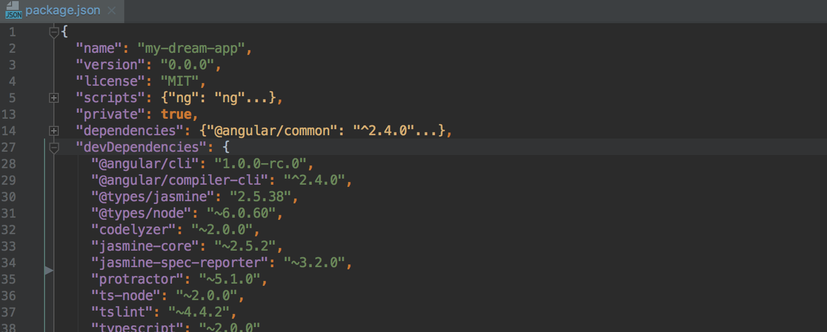Click the "@types/node" key

click(141, 213)
